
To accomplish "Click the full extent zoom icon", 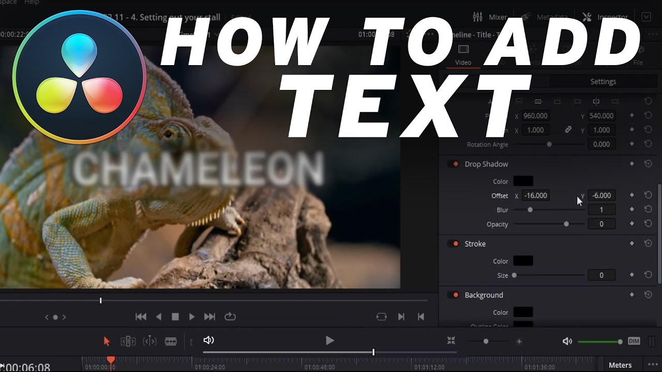I will tap(451, 340).
